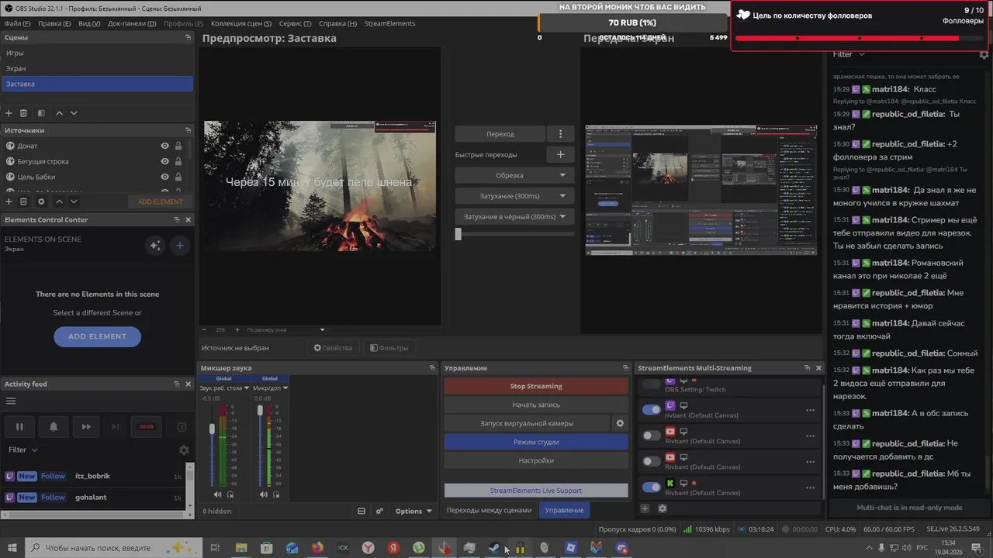This screenshot has height=558, width=993.
Task: Add a multi-streaming output with plus icon
Action: (x=645, y=508)
